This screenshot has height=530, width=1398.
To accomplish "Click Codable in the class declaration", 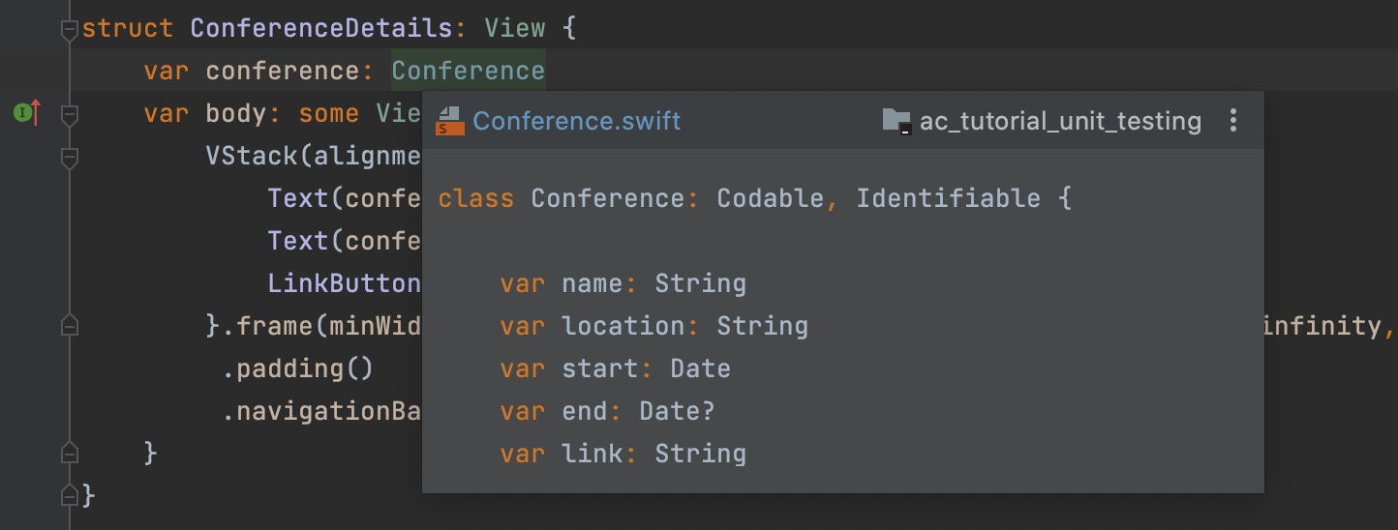I will coord(770,199).
